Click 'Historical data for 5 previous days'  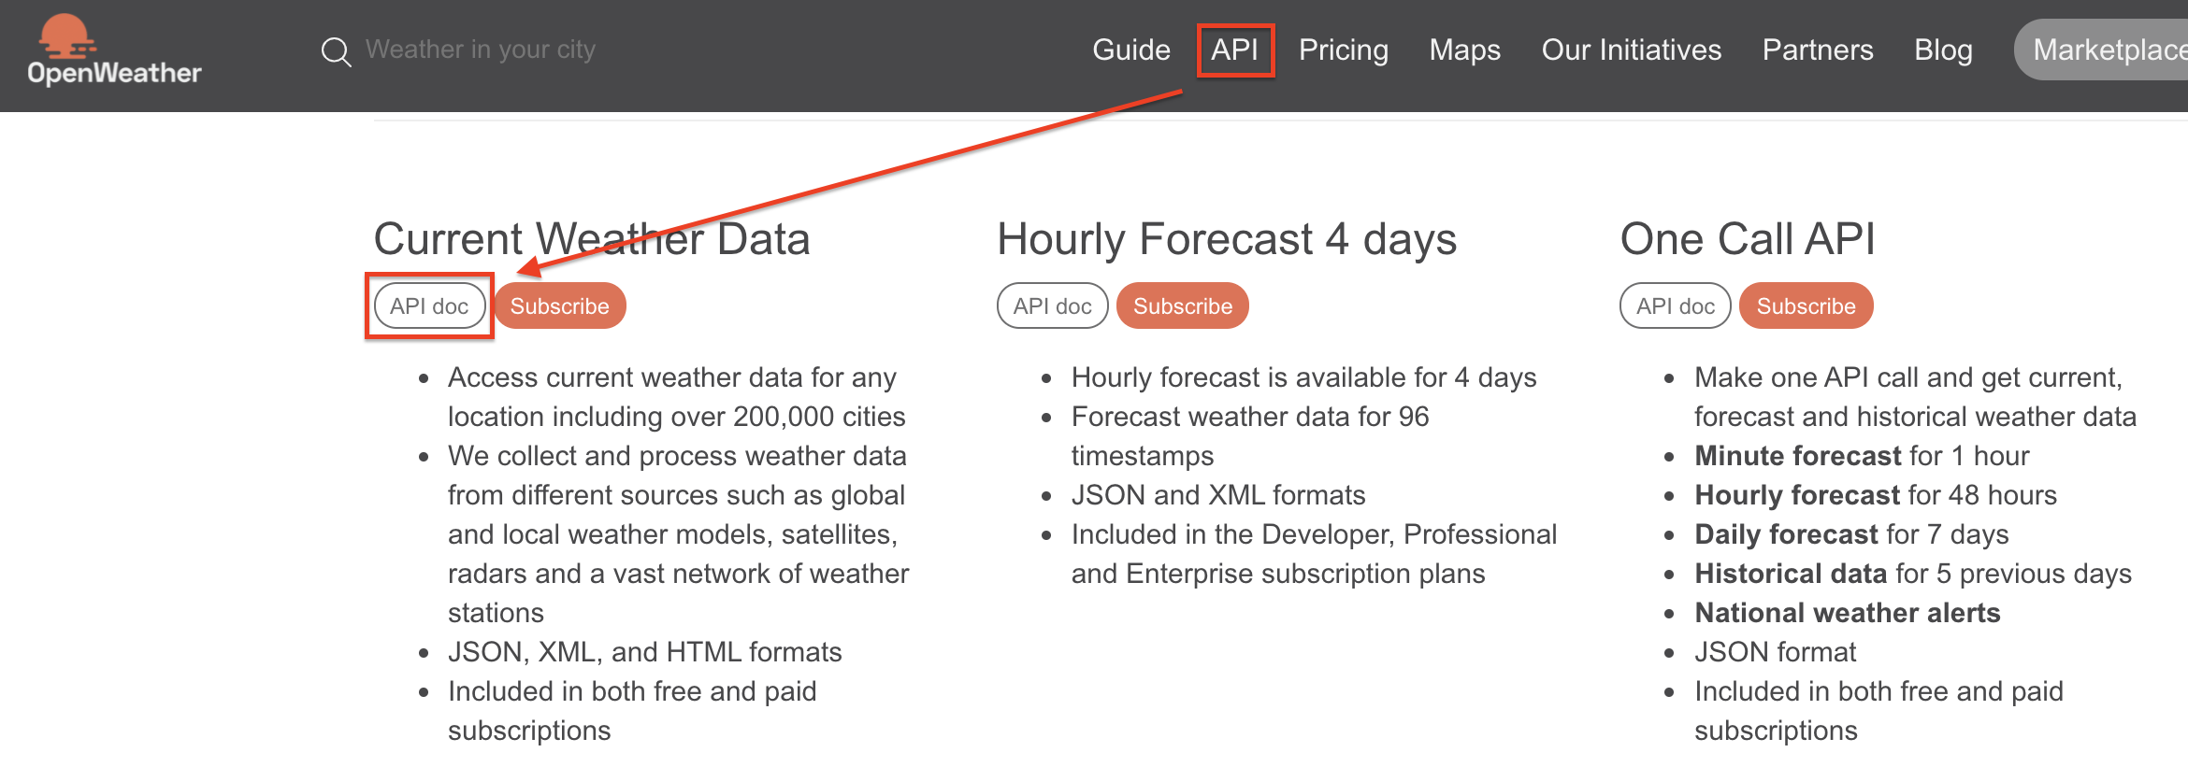point(1913,574)
